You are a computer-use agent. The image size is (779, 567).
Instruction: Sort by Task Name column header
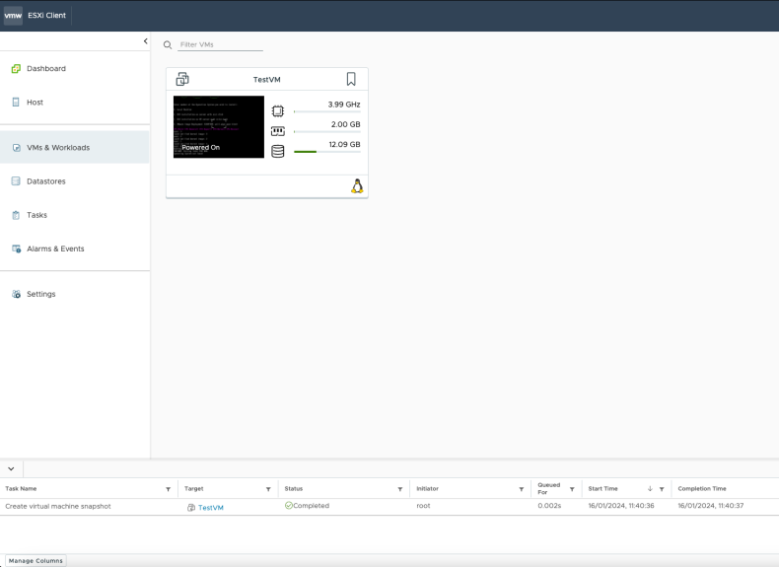pos(21,489)
